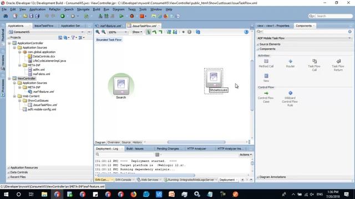This screenshot has height=199, width=355.
Task: Click the Zoom Out magnifier on diagram toolbar
Action: pos(104,32)
